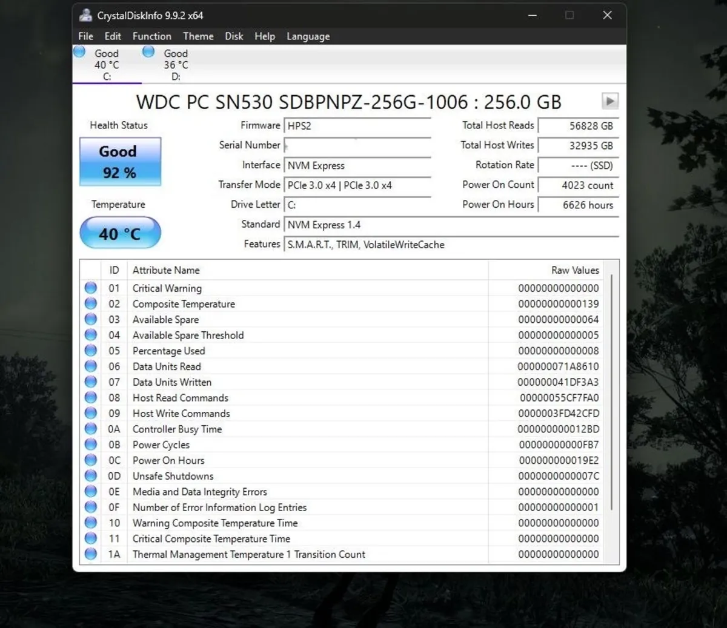Click the status orb for Host Read Commands

(91, 397)
